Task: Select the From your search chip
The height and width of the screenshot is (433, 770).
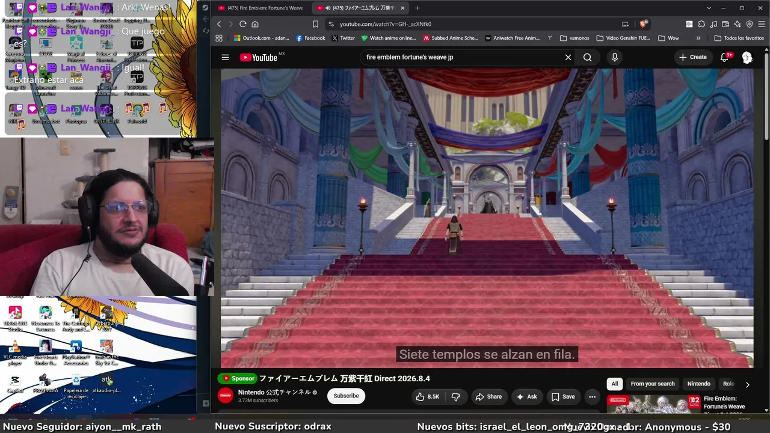Action: (x=653, y=384)
